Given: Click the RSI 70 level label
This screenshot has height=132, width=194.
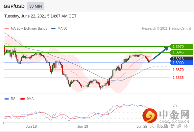Looking at the screenshot, I should point(175,106).
